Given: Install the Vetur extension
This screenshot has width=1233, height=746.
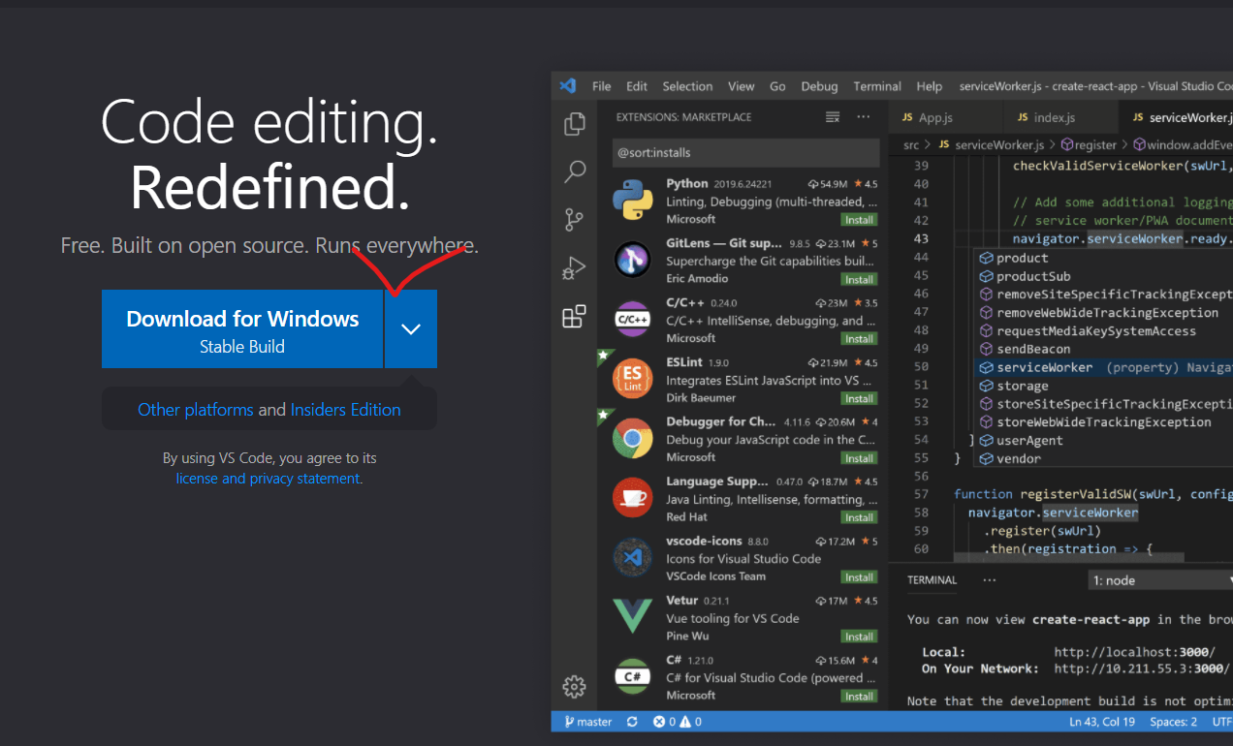Looking at the screenshot, I should pos(859,637).
